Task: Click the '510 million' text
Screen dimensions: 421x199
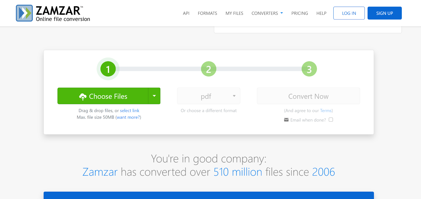Action: pyautogui.click(x=238, y=172)
